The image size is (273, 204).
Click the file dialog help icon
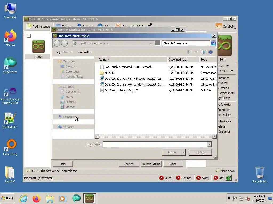211,52
